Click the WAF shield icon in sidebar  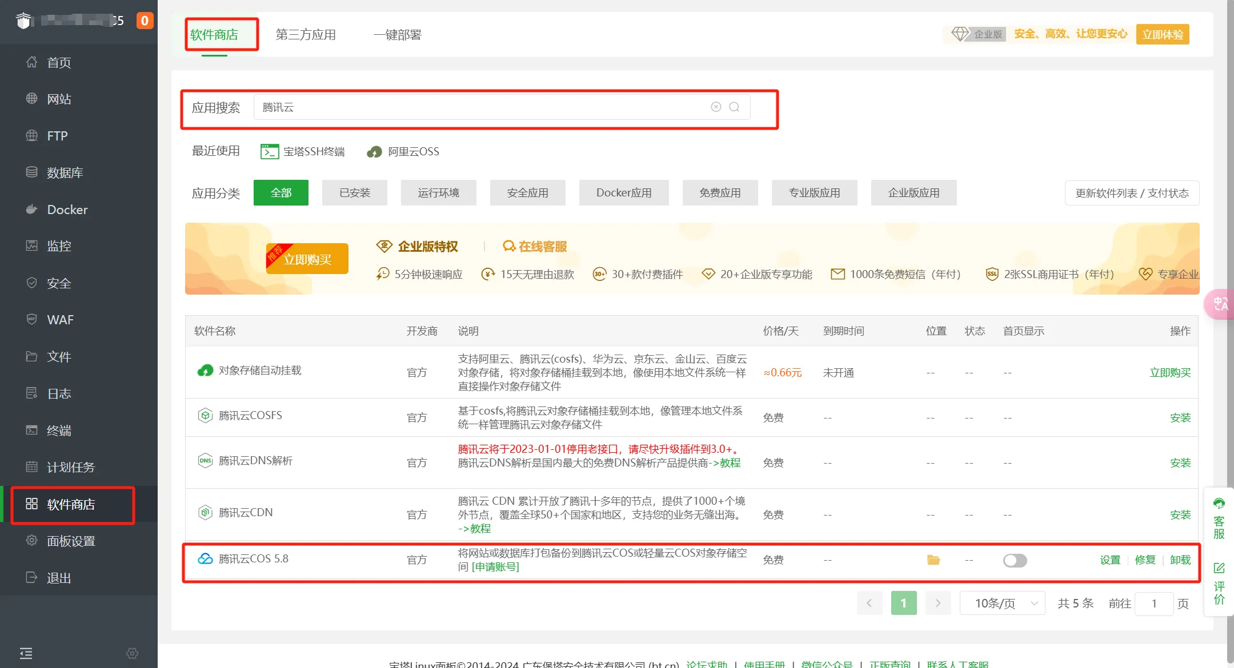pos(32,319)
